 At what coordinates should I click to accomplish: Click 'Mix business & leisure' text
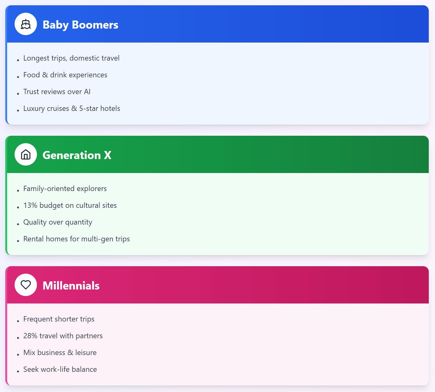coord(60,353)
